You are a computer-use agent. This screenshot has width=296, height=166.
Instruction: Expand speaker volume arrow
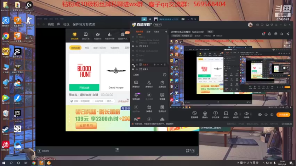[x=251, y=114]
